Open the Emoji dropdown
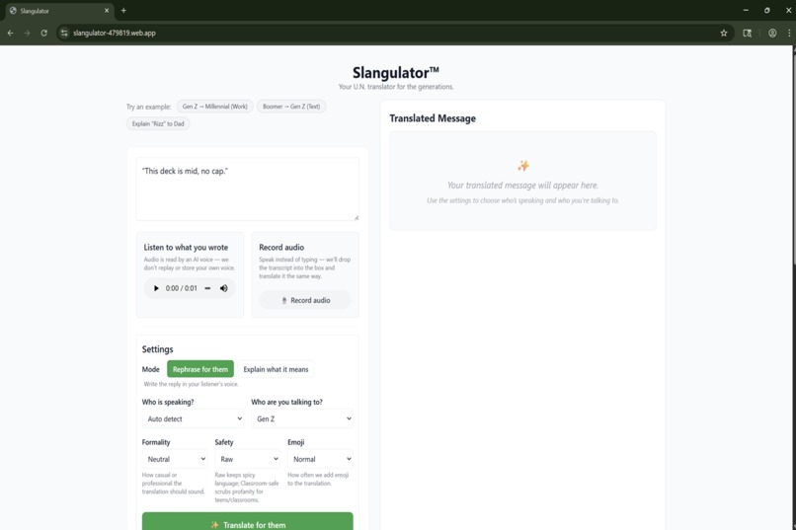796x530 pixels. [x=320, y=459]
